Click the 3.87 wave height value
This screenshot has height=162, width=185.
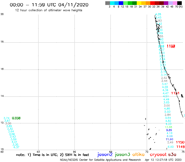7,121
